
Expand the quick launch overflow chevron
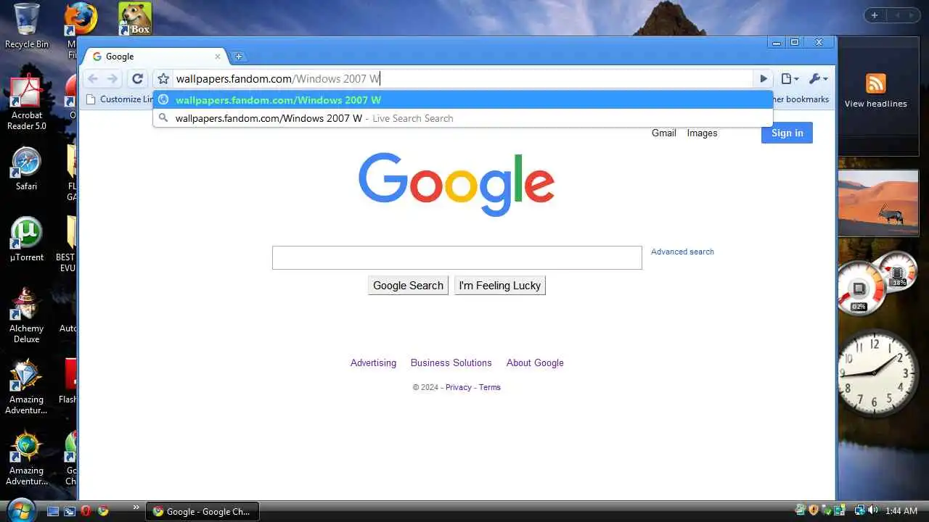pos(136,507)
